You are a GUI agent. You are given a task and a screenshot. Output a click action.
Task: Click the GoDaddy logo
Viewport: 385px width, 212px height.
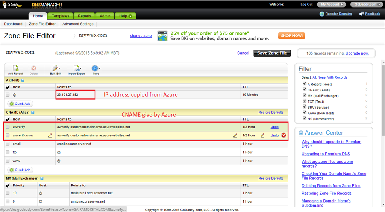pos(12,5)
